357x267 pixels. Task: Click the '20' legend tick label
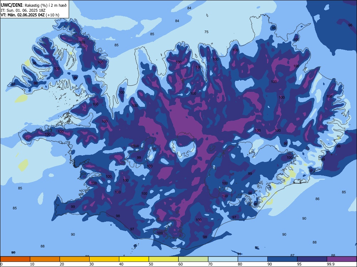pos(62,264)
